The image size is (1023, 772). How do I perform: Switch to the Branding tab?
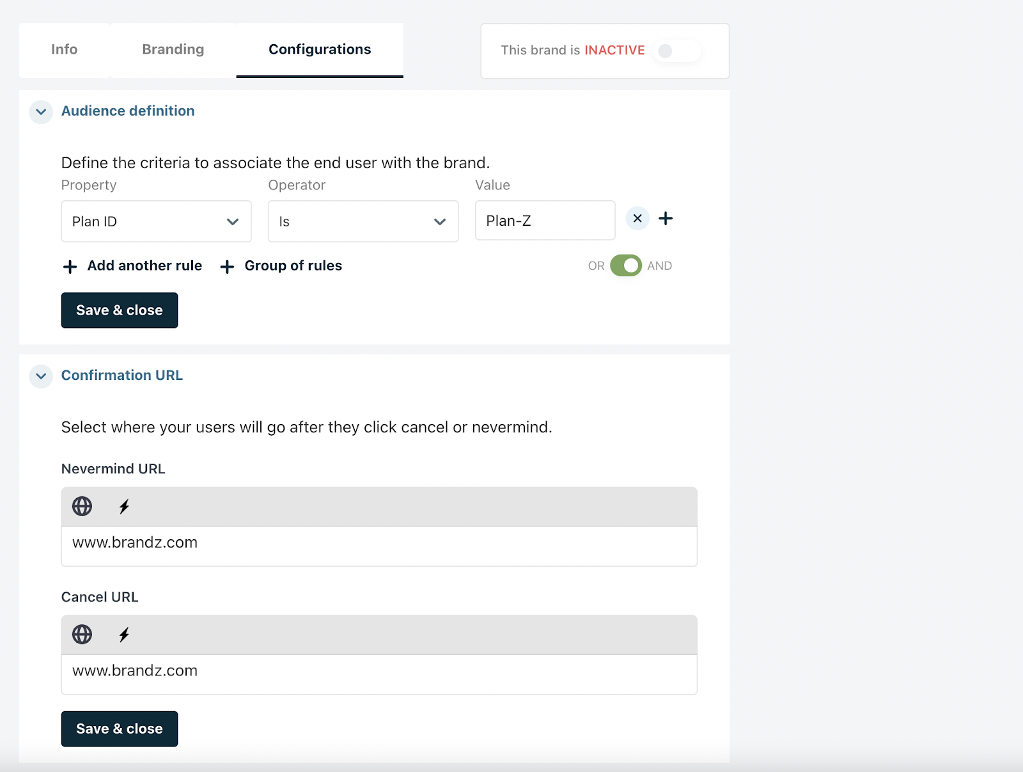coord(173,50)
